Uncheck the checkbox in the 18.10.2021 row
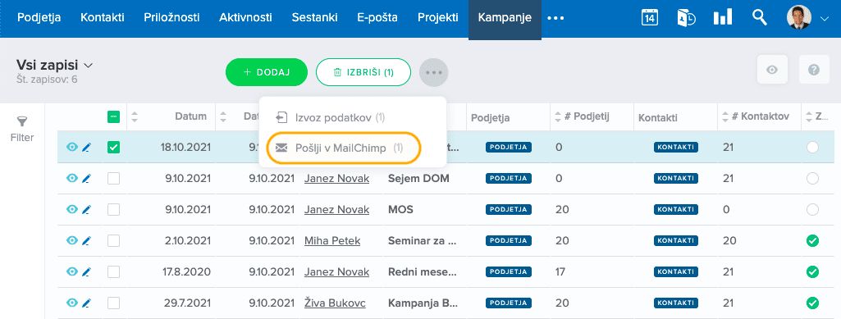This screenshot has width=841, height=319. [x=114, y=147]
